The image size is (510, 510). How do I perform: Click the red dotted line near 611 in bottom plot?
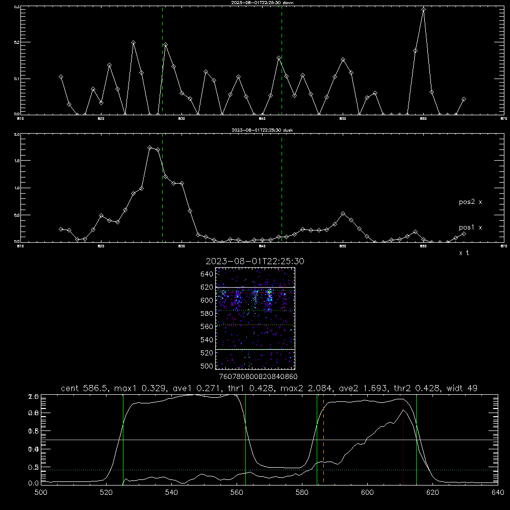(403, 440)
